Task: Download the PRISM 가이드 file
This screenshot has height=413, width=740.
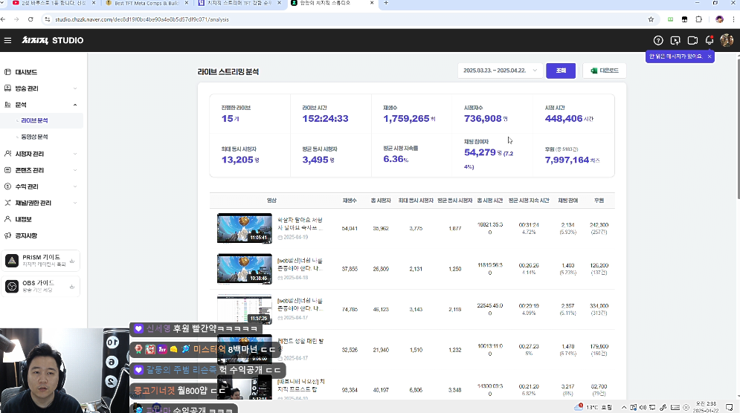Action: (x=72, y=261)
